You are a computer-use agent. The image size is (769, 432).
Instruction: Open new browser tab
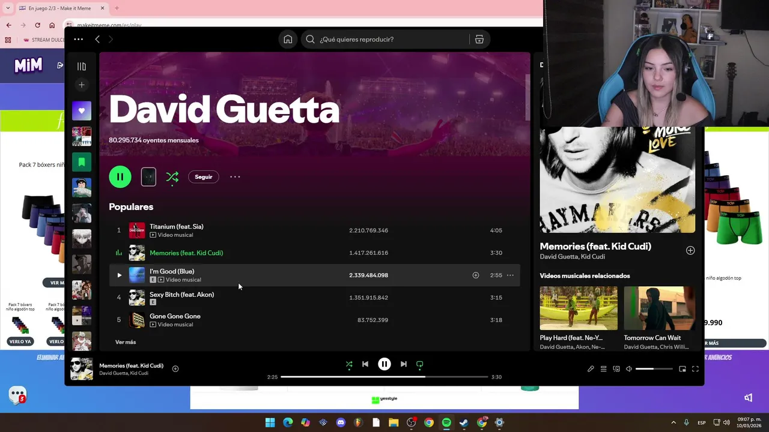pyautogui.click(x=117, y=8)
